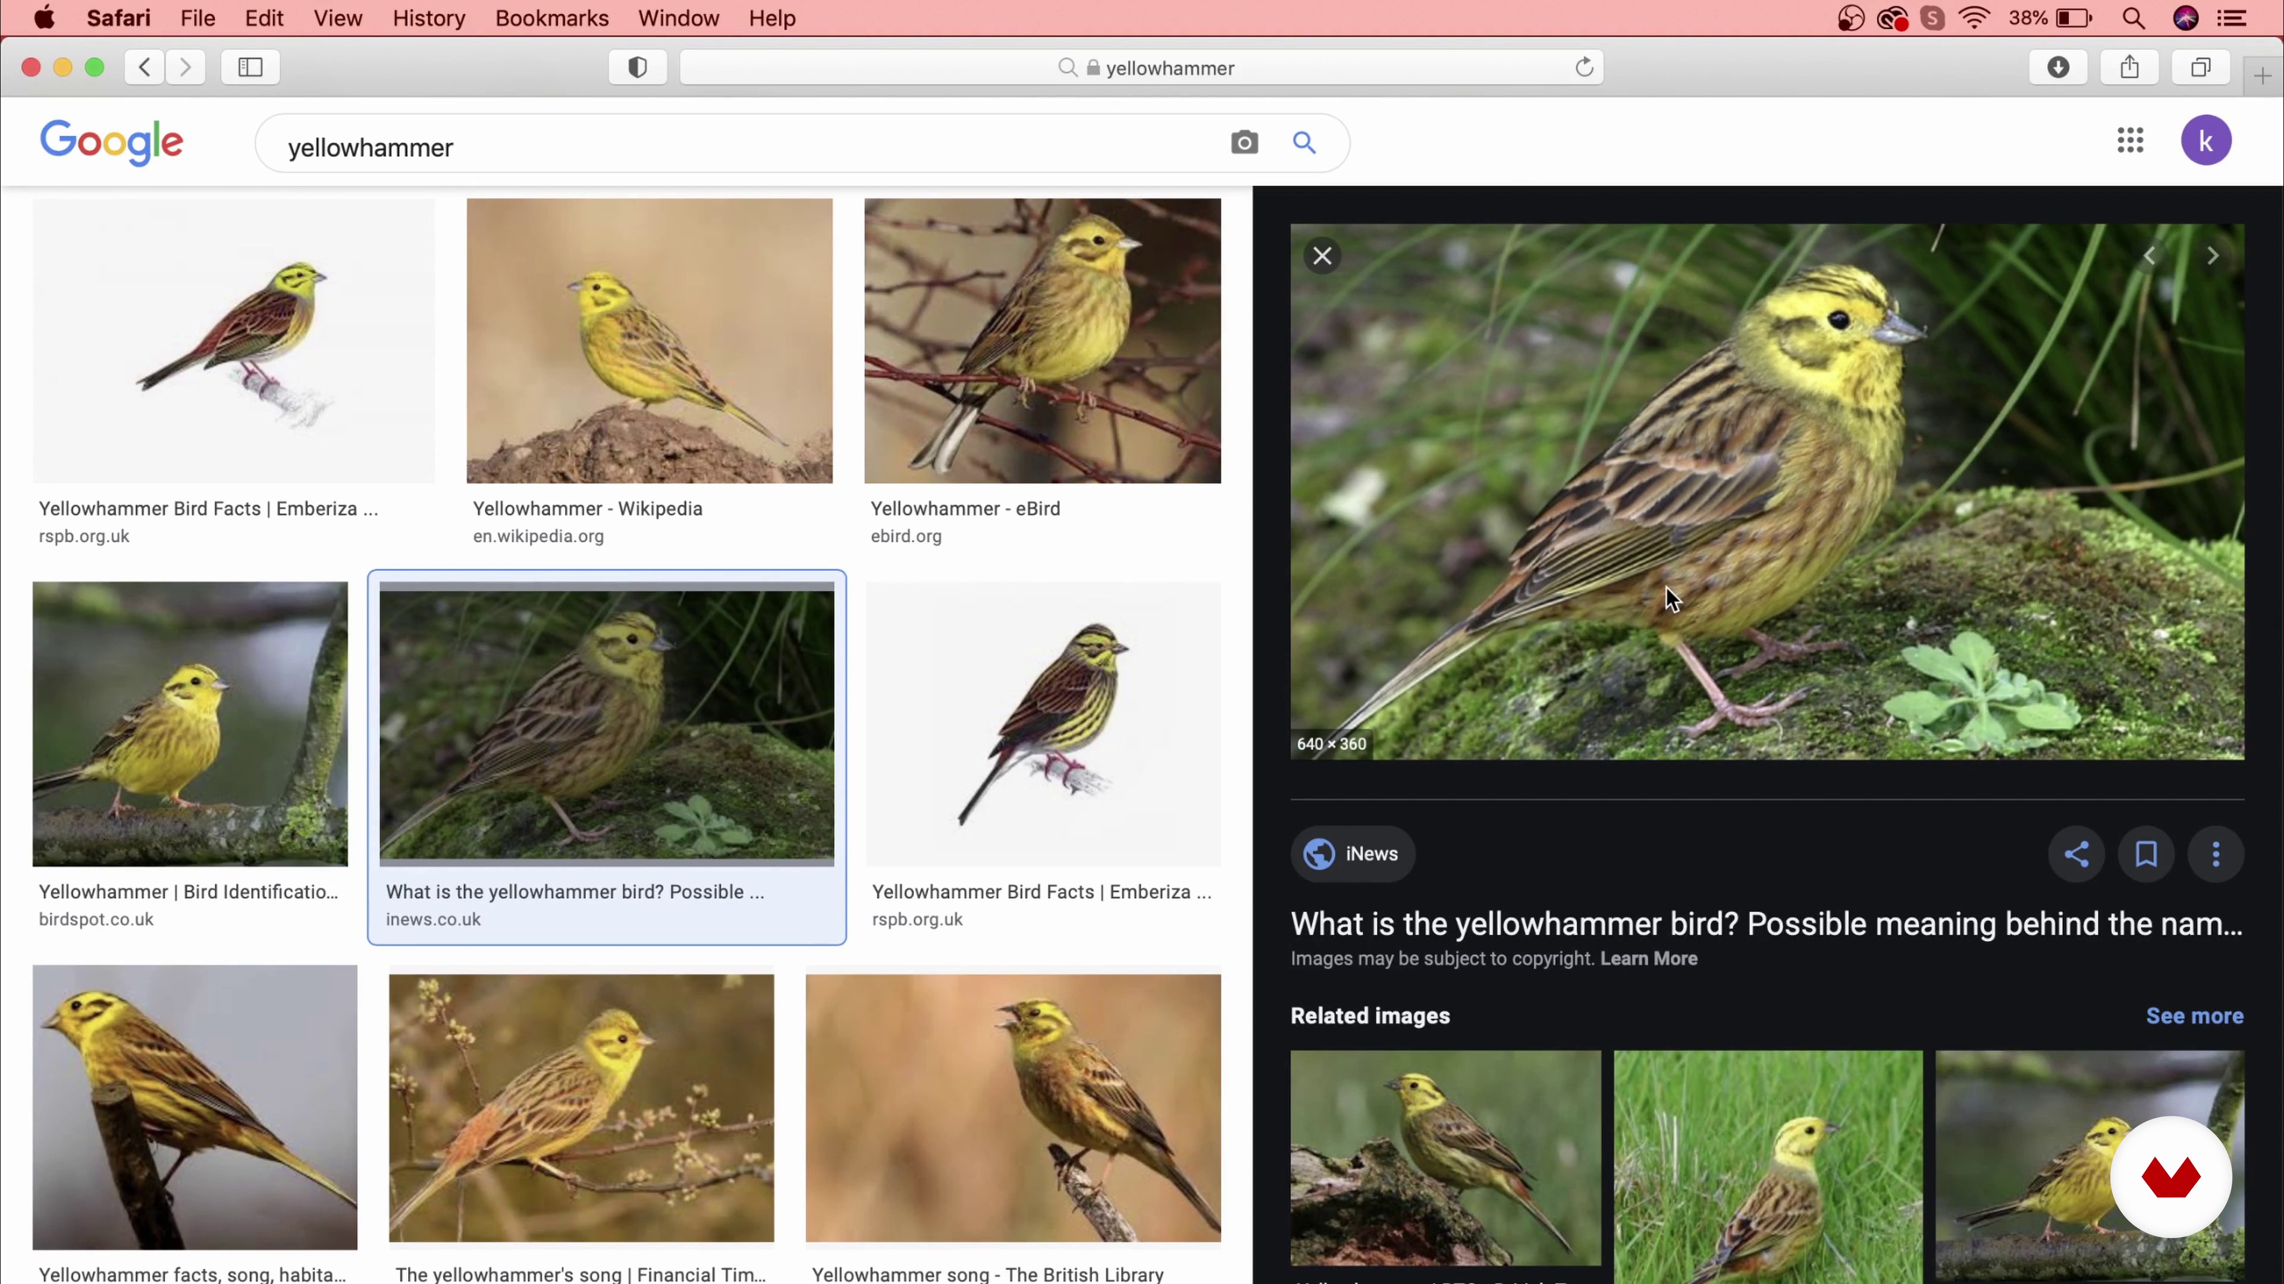Open a new Safari tab
Viewport: 2284px width, 1284px height.
[x=2262, y=77]
